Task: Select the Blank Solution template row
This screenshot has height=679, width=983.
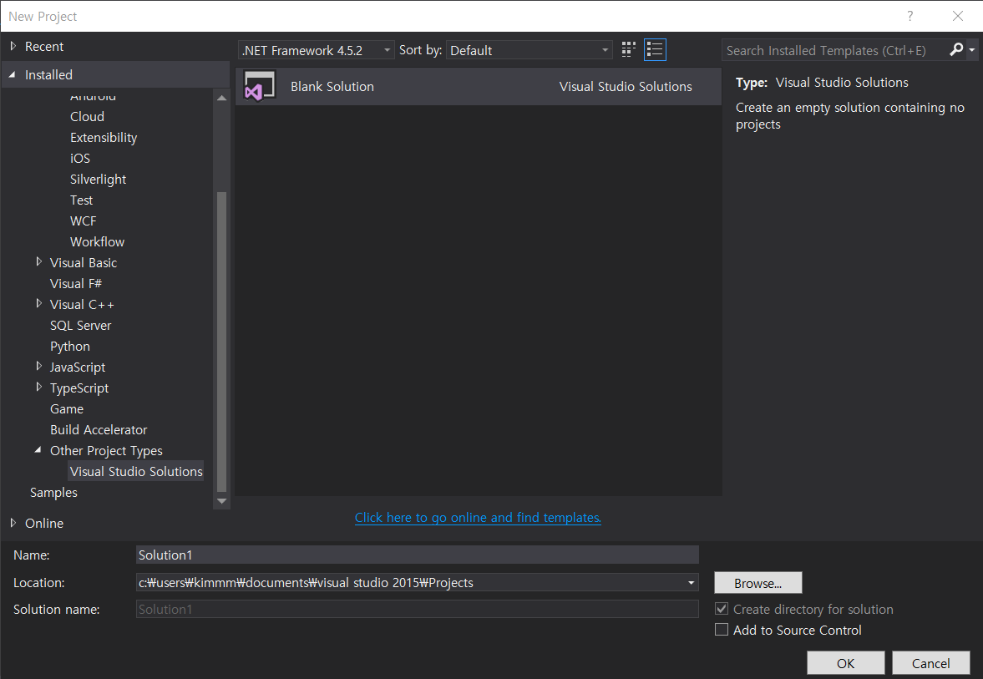Action: (479, 87)
